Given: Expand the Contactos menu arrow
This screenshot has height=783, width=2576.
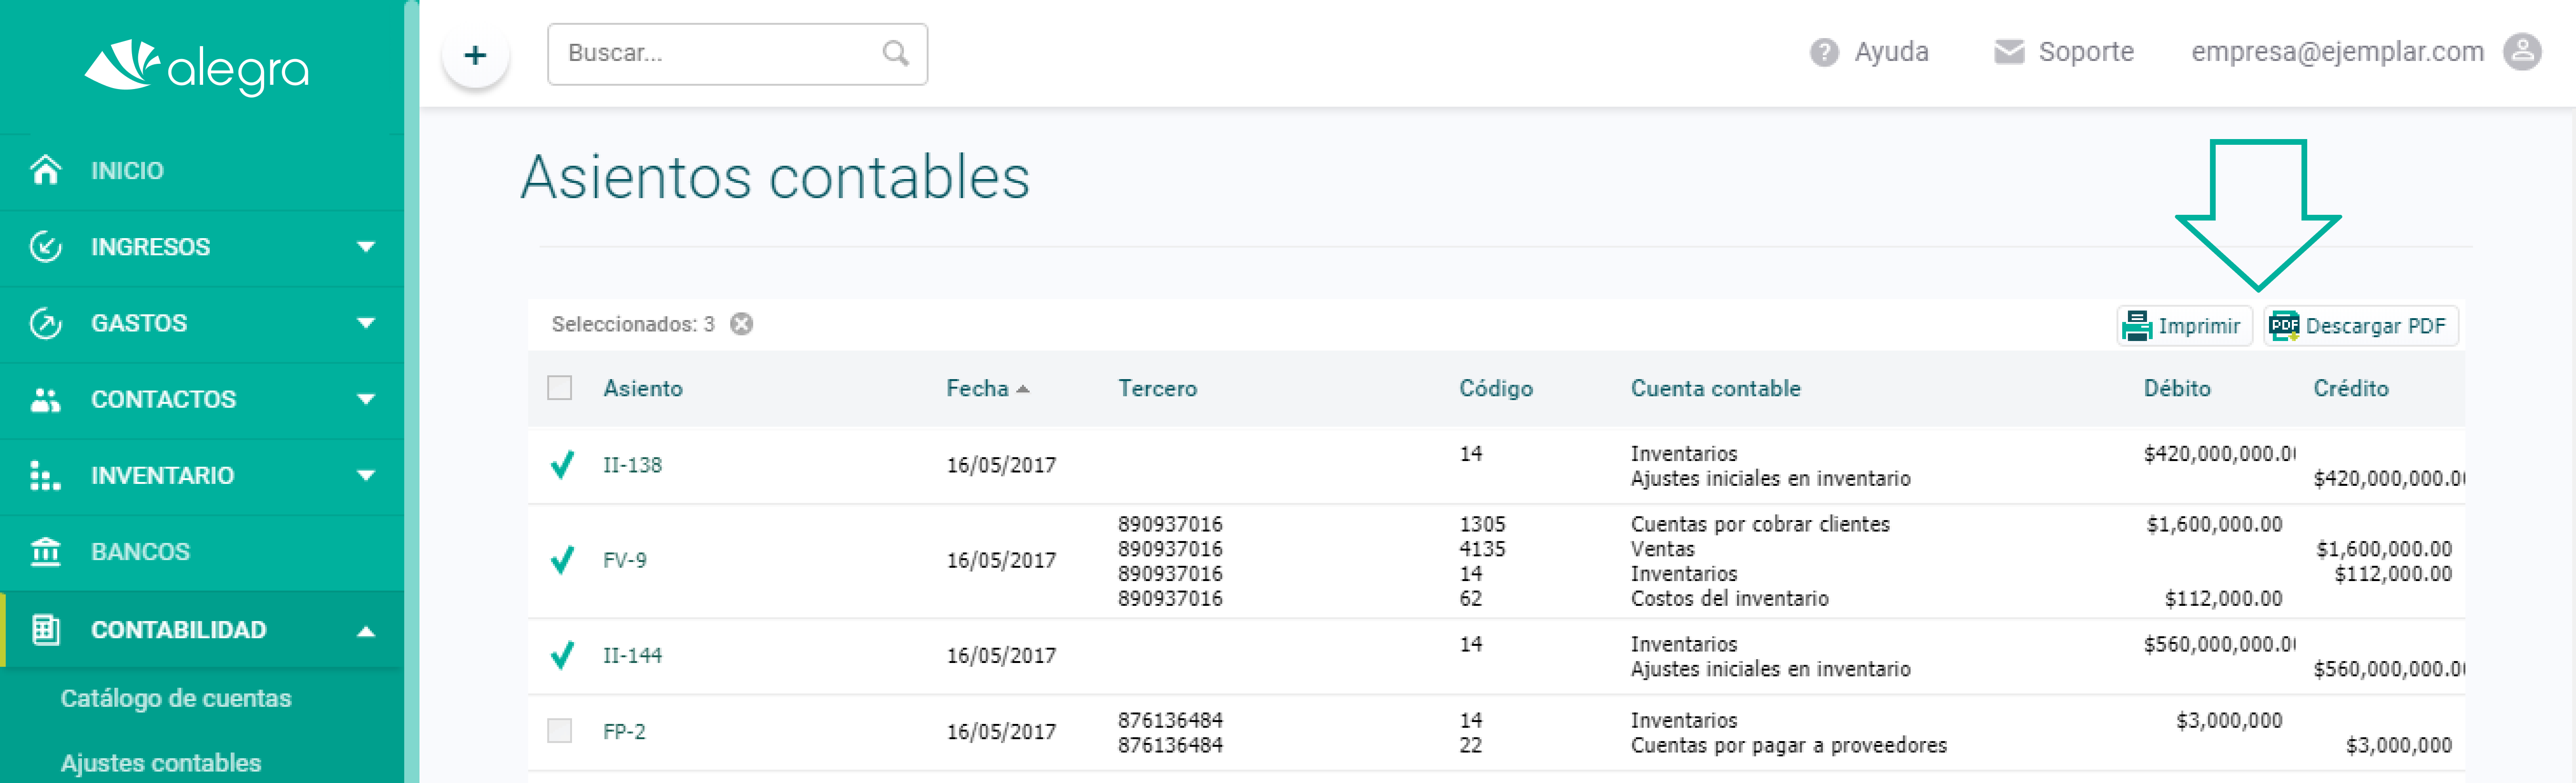Looking at the screenshot, I should click(x=366, y=400).
